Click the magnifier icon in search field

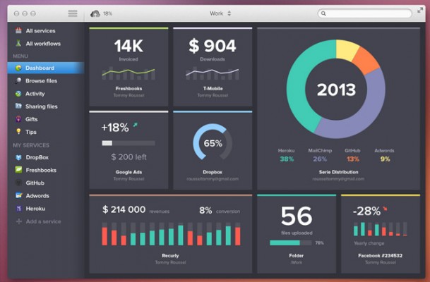(x=323, y=13)
